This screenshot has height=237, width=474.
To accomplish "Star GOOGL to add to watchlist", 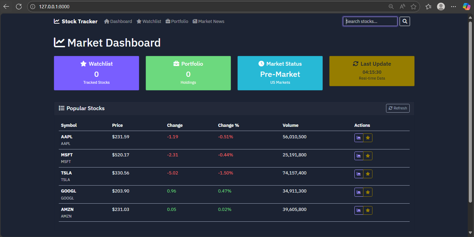I will [x=368, y=192].
